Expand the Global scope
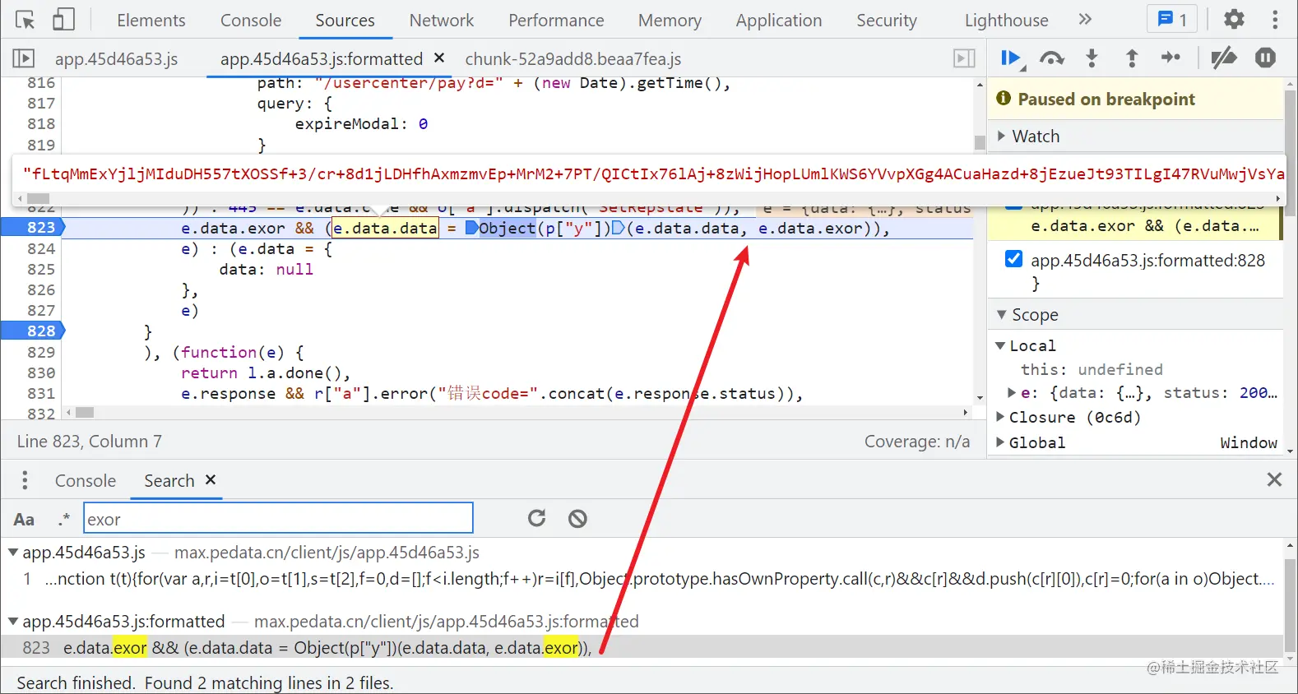The image size is (1298, 694). coord(1000,442)
